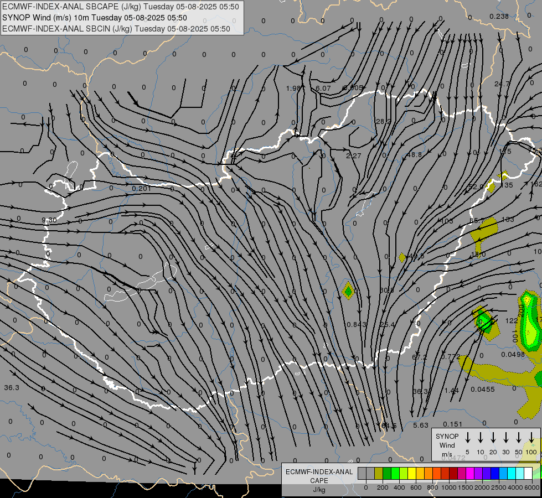
Task: Click the map value 25.4
Action: pyautogui.click(x=387, y=324)
